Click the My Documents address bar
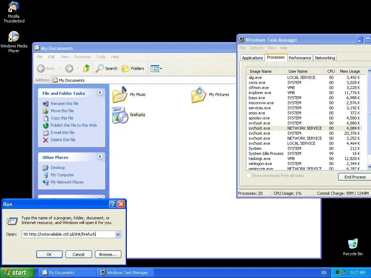 [144, 80]
